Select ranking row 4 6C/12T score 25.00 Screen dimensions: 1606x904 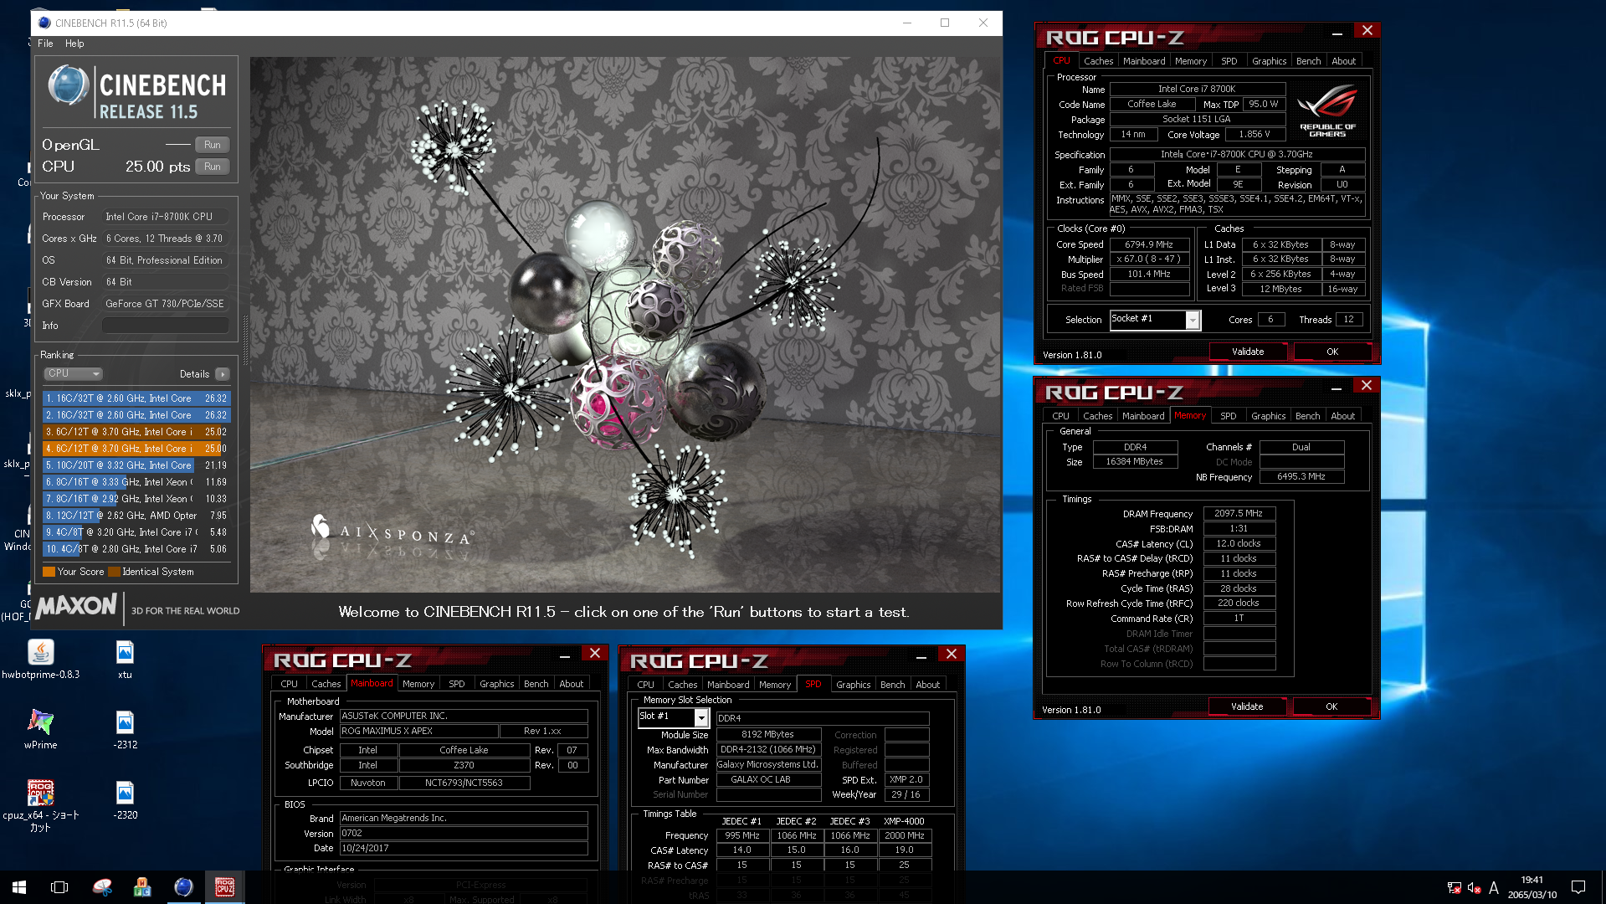click(136, 449)
